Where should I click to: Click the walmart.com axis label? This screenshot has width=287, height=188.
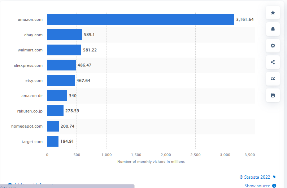coord(30,50)
